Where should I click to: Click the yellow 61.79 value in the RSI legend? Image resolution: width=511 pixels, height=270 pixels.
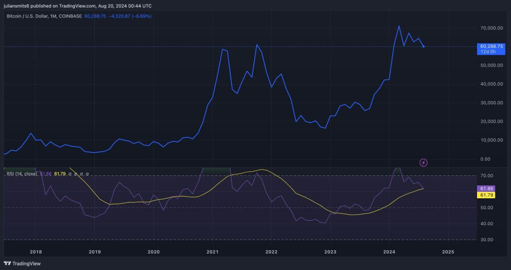coord(60,174)
